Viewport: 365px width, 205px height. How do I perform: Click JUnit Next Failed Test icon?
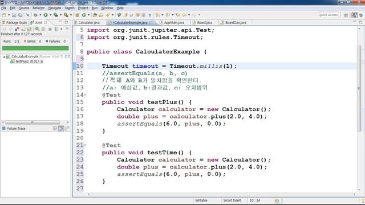click(5, 29)
